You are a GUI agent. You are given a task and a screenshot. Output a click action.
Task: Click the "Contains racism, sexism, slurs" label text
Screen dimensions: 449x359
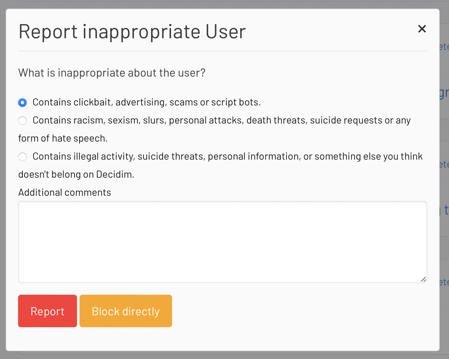[x=221, y=121]
